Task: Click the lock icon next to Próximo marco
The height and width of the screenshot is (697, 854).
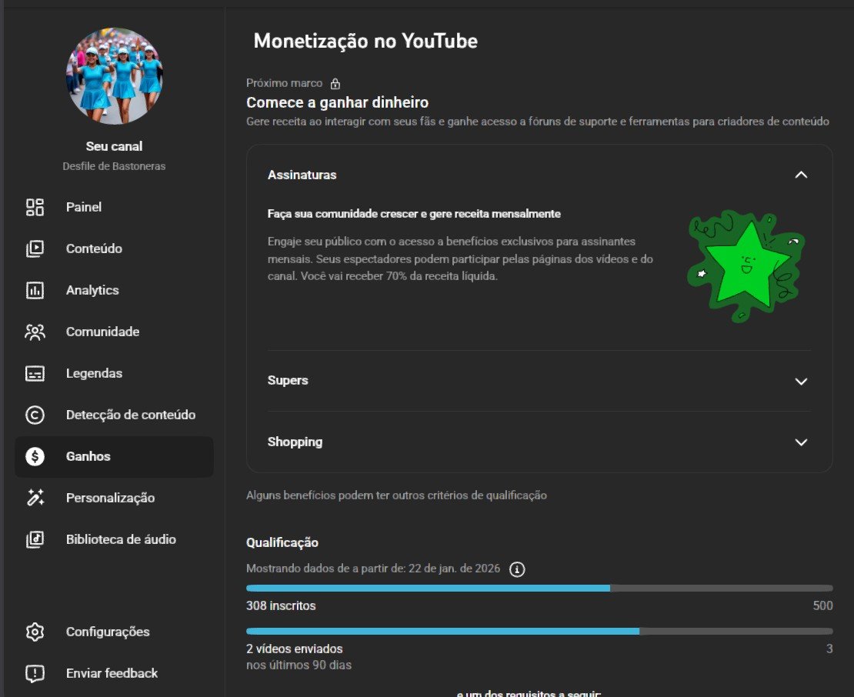Action: (335, 83)
